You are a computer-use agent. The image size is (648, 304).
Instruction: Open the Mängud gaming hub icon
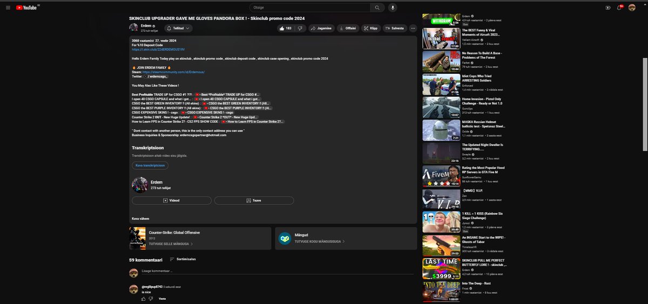285,238
